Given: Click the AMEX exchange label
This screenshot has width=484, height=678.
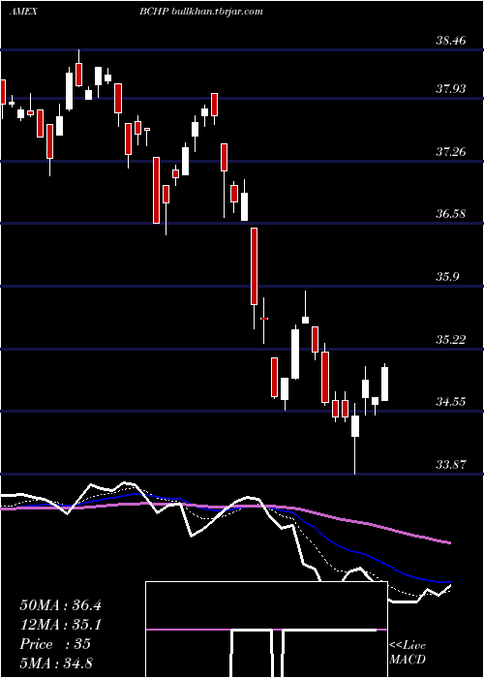Looking at the screenshot, I should 23,12.
